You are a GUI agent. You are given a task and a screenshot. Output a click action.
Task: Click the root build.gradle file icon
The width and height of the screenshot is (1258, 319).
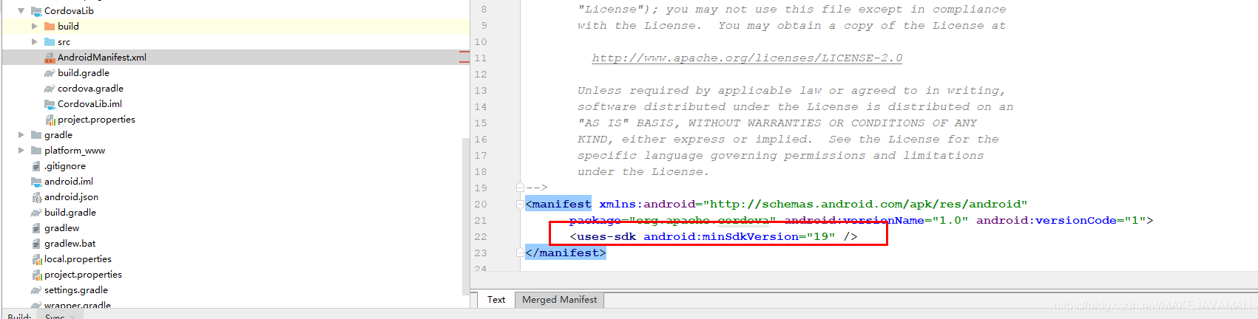36,212
